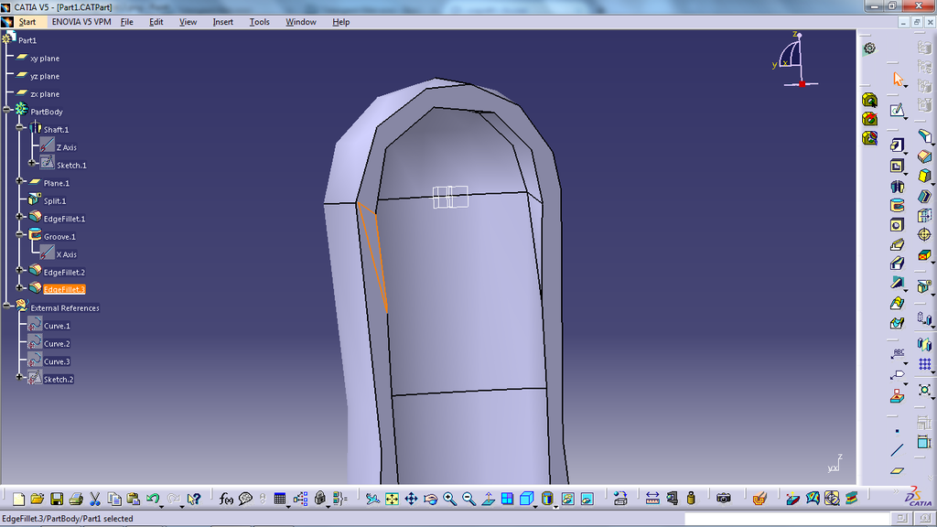Select the Measure Between tool
937x527 pixels.
tap(652, 499)
